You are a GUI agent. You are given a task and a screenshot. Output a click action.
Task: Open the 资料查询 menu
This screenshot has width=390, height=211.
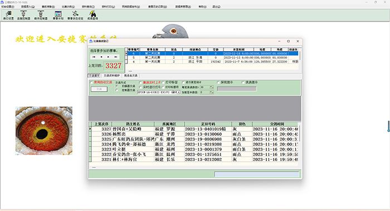click(88, 7)
